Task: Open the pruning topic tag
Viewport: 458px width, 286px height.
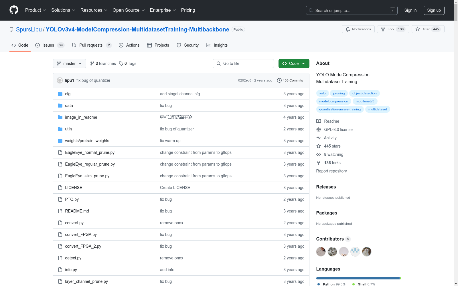Action: (339, 93)
